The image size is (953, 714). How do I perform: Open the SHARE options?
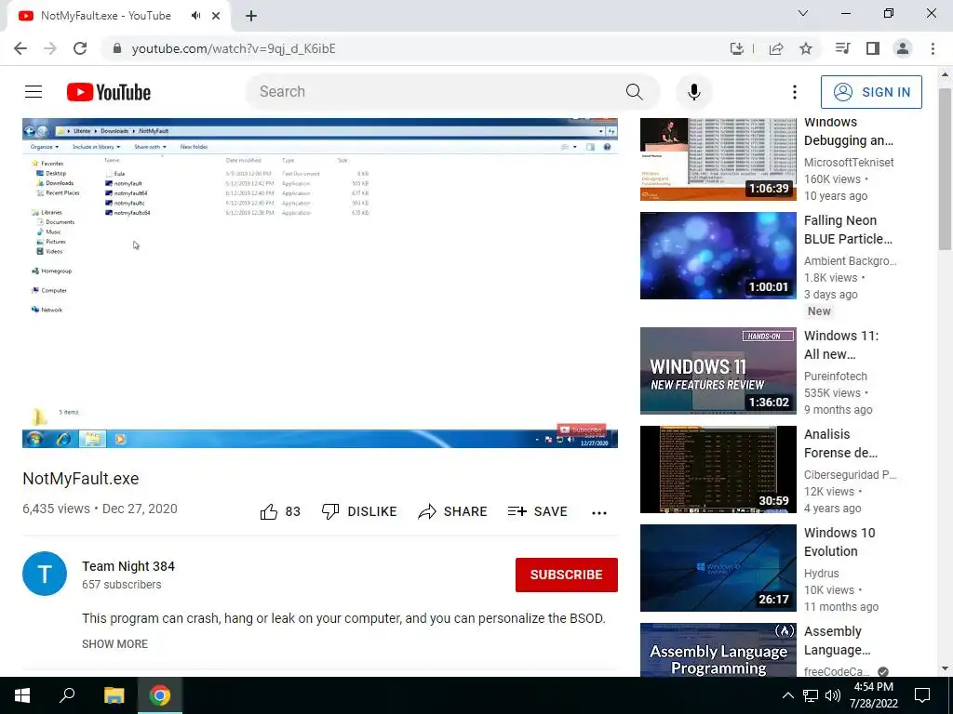pos(453,512)
